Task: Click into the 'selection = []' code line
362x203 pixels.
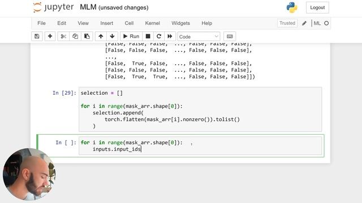Action: click(102, 93)
